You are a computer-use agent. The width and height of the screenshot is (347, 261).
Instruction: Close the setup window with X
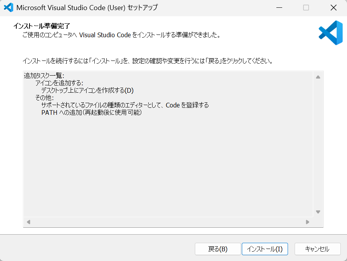(333, 8)
